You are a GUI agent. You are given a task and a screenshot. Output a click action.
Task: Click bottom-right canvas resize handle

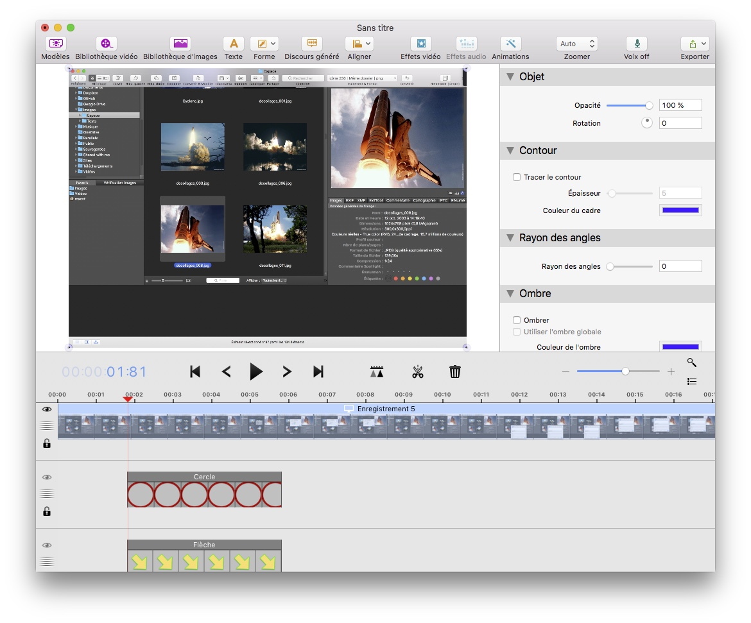tap(466, 346)
